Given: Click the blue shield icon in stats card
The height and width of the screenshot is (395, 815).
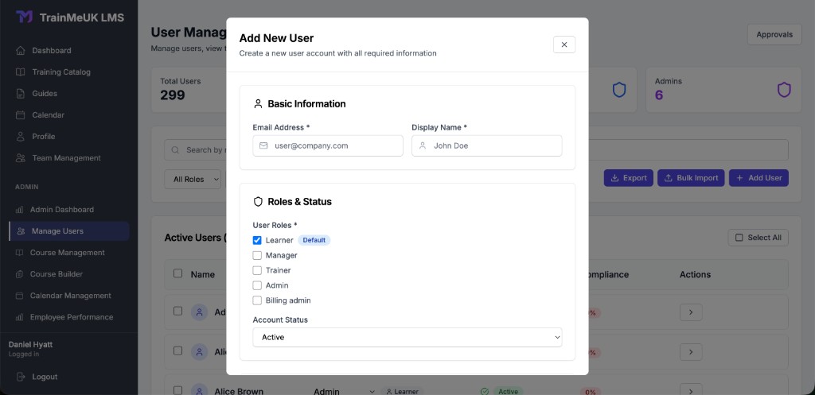Looking at the screenshot, I should 619,90.
